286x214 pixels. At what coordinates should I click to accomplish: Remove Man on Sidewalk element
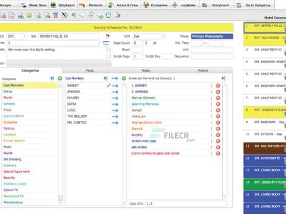[x=218, y=98]
